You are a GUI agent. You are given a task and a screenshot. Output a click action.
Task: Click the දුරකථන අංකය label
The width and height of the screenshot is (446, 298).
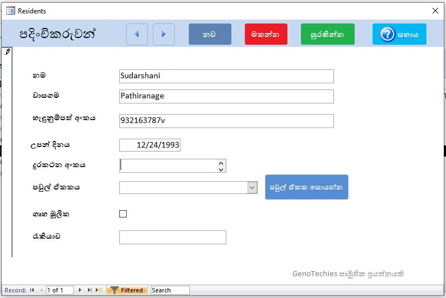(x=59, y=165)
